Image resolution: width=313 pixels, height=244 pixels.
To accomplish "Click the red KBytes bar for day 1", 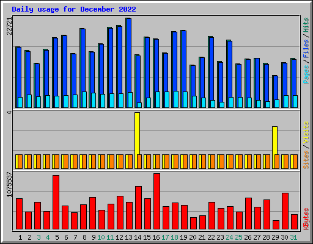I will point(19,213).
